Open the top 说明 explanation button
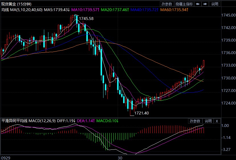The image size is (236, 160). [215, 4]
